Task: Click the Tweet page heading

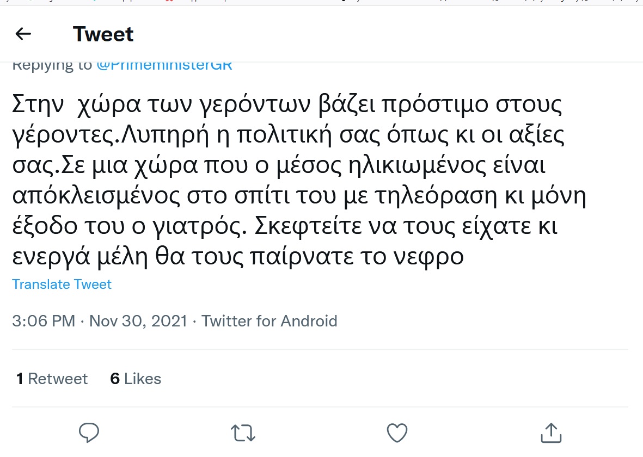Action: tap(103, 34)
